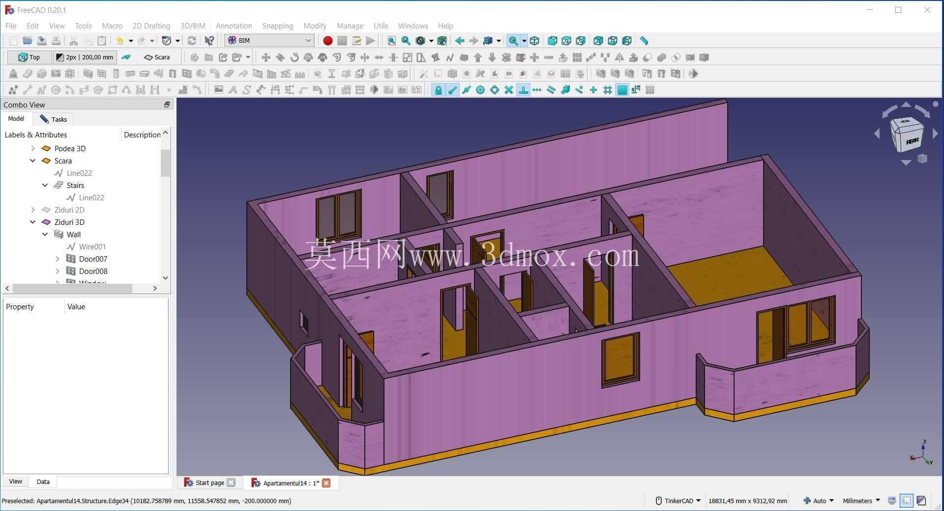Click the Paste clipboard icon
This screenshot has height=511, width=944.
102,41
